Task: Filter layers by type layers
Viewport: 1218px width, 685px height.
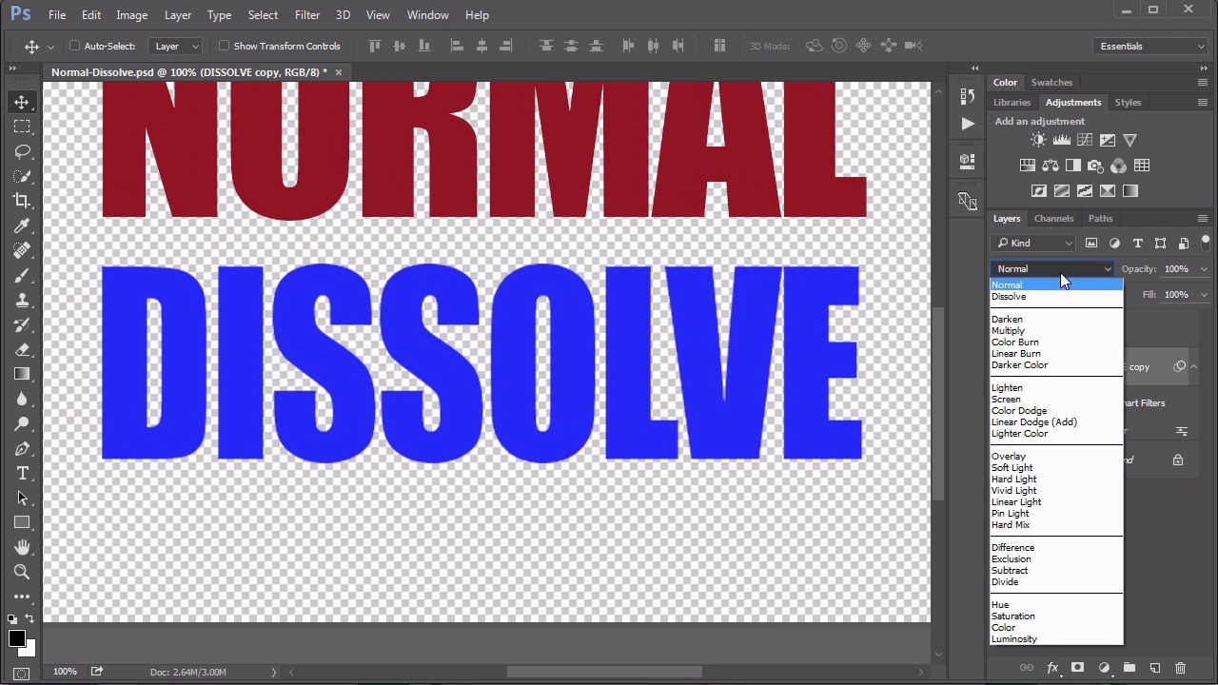Action: point(1137,244)
